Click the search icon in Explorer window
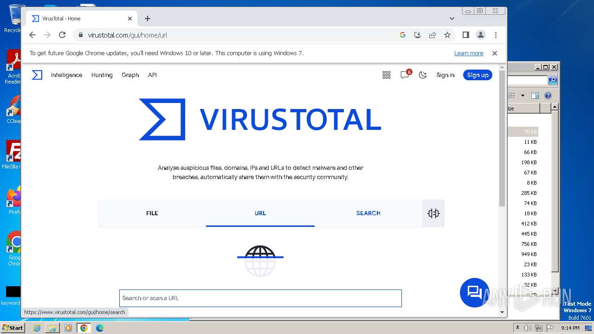Viewport: 594px width, 334px height. (x=552, y=80)
